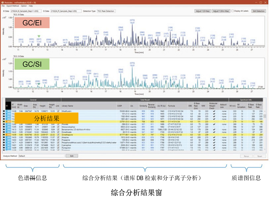This screenshot has height=201, width=270.
Task: Click the green peak marker in SI chromatogram
Action: pos(39,83)
